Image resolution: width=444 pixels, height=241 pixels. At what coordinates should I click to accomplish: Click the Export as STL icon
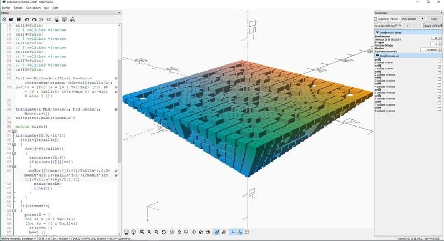tap(73, 19)
